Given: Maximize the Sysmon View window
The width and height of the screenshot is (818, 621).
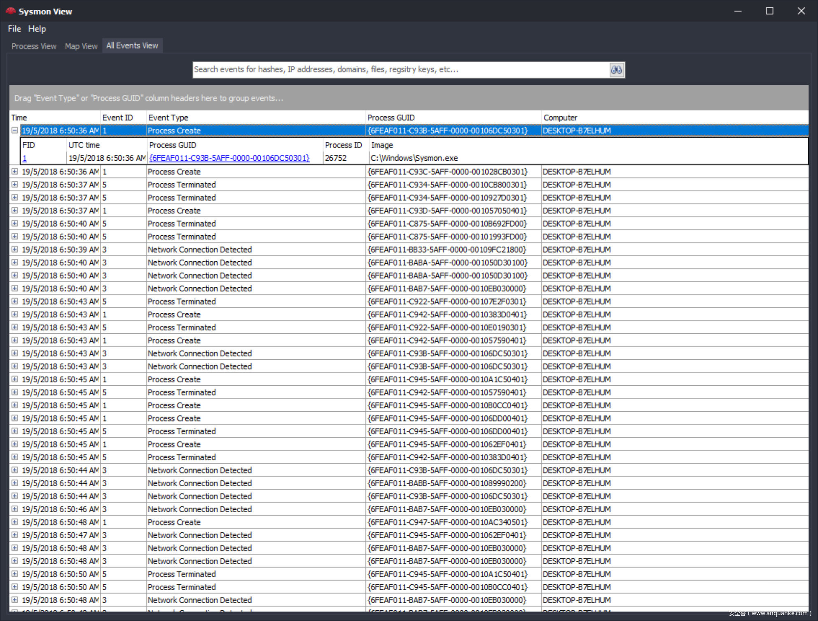Looking at the screenshot, I should click(769, 11).
